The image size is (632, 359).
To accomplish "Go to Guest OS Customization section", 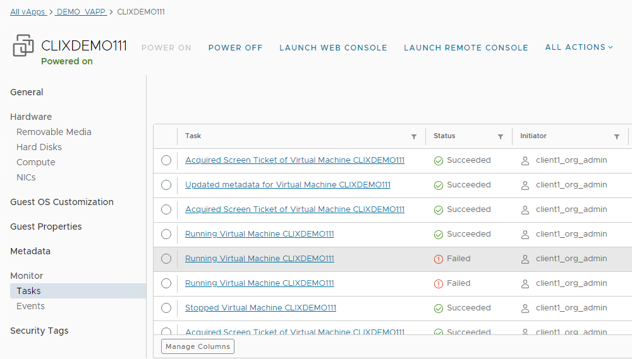I will point(62,202).
